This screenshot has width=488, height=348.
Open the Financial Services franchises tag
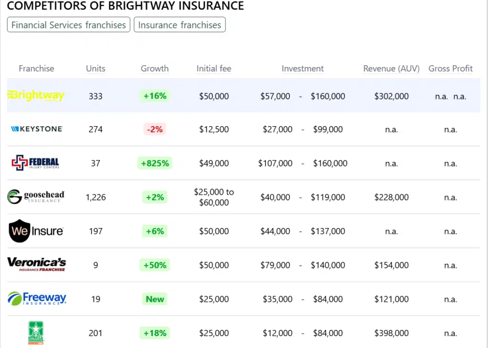tap(69, 25)
